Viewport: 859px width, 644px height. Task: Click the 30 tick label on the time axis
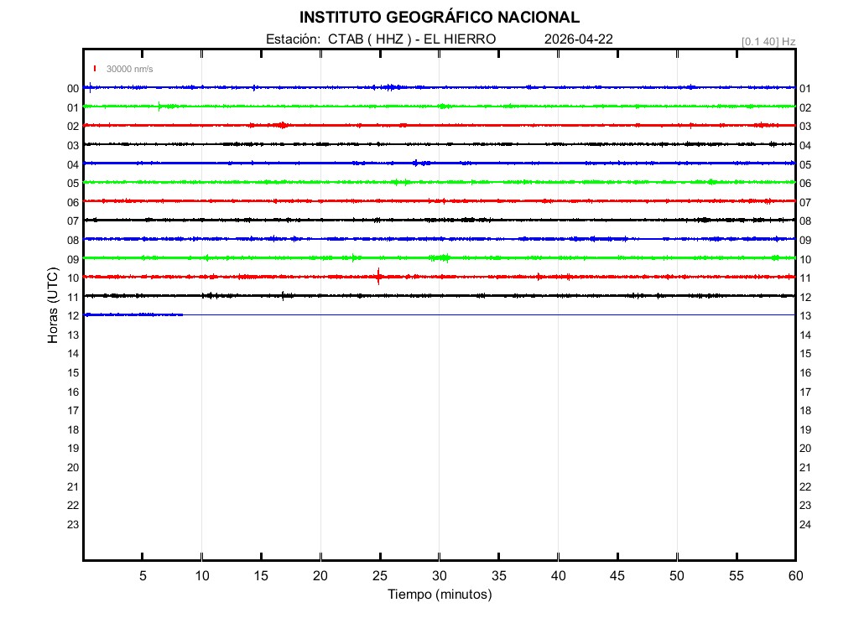(x=439, y=575)
